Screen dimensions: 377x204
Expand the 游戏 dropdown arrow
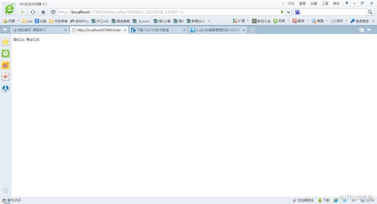coord(346,21)
